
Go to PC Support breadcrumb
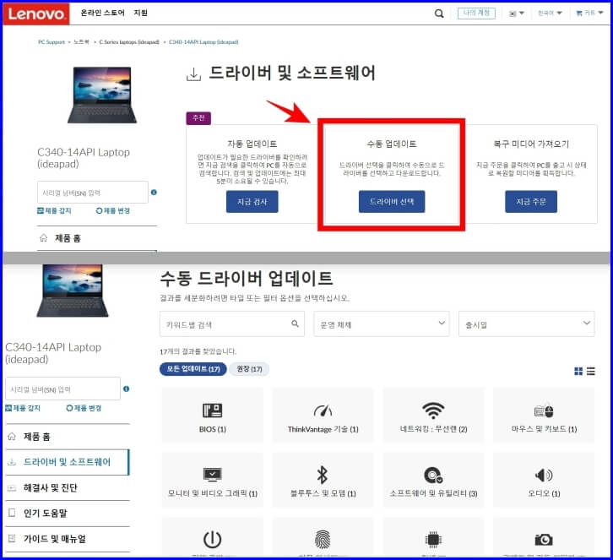(x=52, y=42)
